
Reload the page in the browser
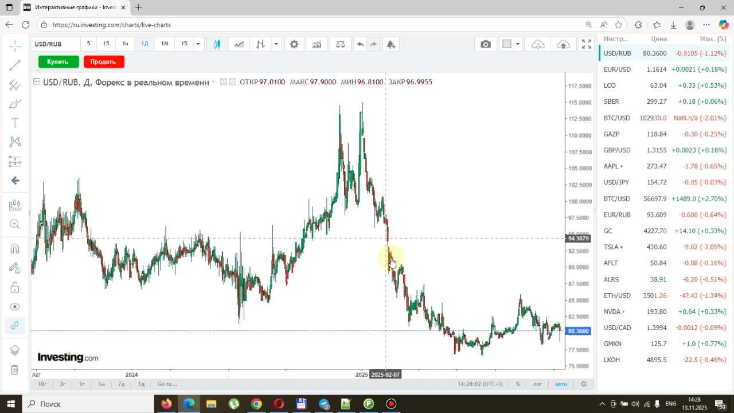click(x=25, y=25)
